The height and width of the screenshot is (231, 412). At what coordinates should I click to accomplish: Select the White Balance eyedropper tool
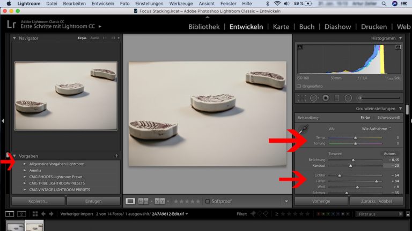point(304,129)
